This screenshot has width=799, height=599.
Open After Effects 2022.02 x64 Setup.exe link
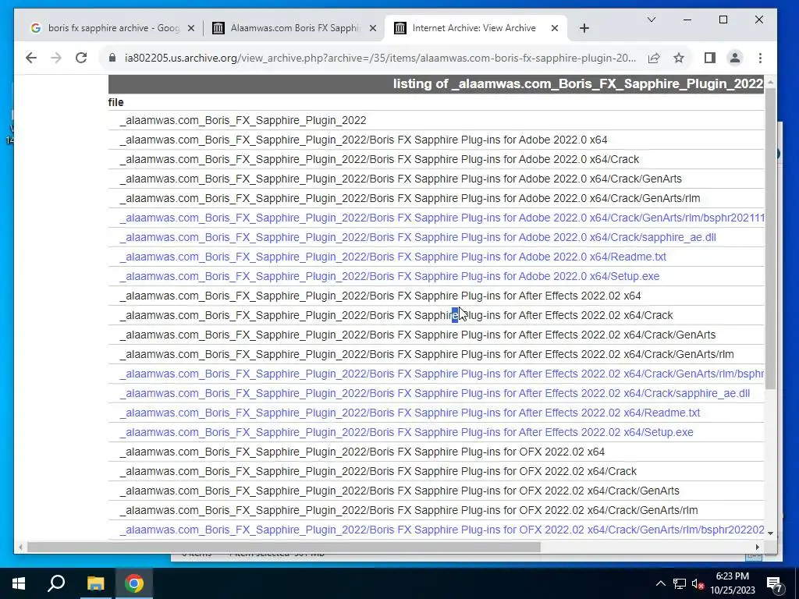pyautogui.click(x=406, y=432)
